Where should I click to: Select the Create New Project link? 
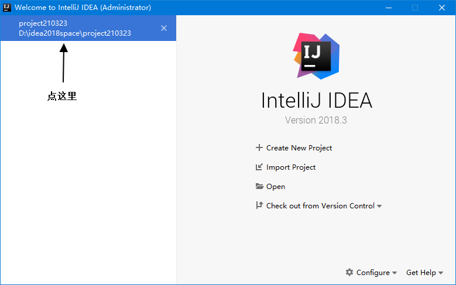point(299,148)
